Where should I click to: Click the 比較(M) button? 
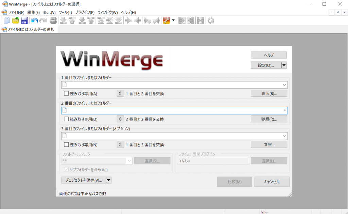pyautogui.click(x=234, y=182)
